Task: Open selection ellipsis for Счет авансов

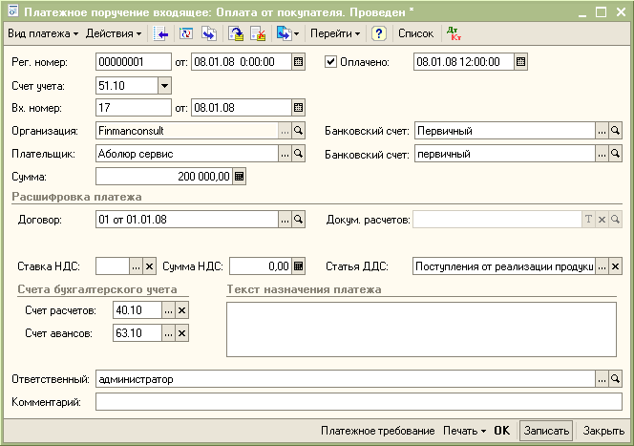Action: click(x=169, y=333)
